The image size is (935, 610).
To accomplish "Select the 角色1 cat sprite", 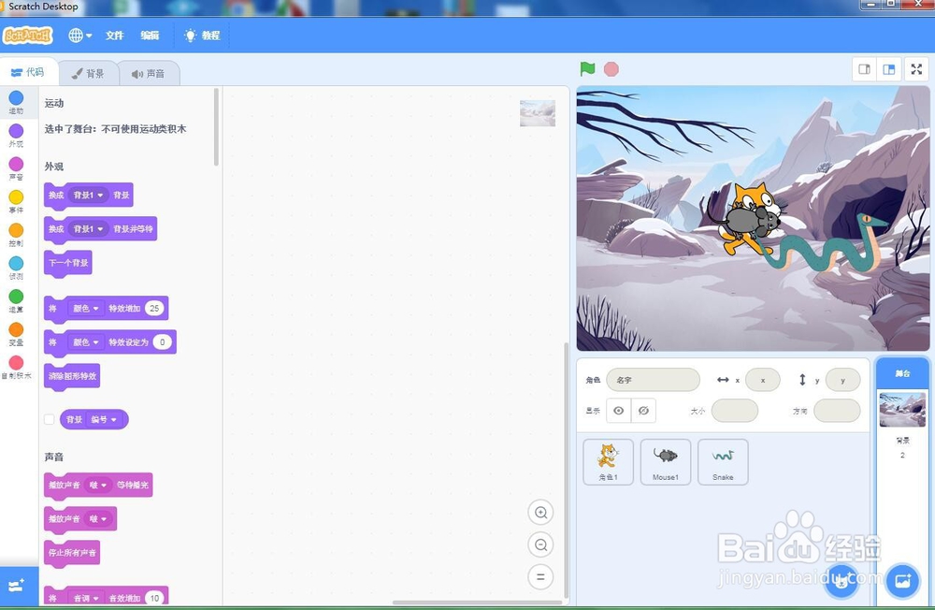I will pos(609,462).
